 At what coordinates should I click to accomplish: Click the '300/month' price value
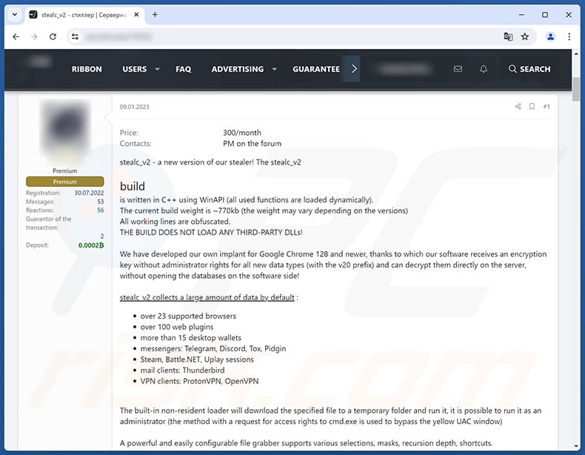(x=242, y=133)
